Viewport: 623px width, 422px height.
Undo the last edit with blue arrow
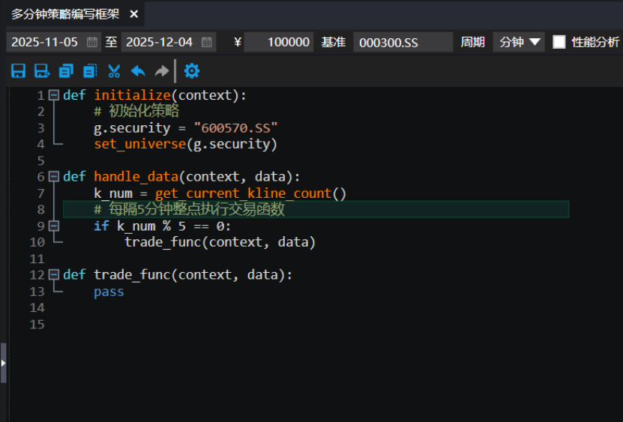[x=138, y=71]
